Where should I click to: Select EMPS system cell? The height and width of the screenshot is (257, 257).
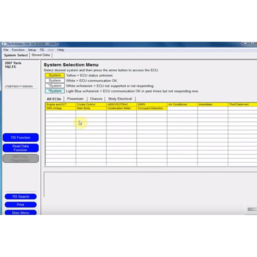click(x=152, y=104)
